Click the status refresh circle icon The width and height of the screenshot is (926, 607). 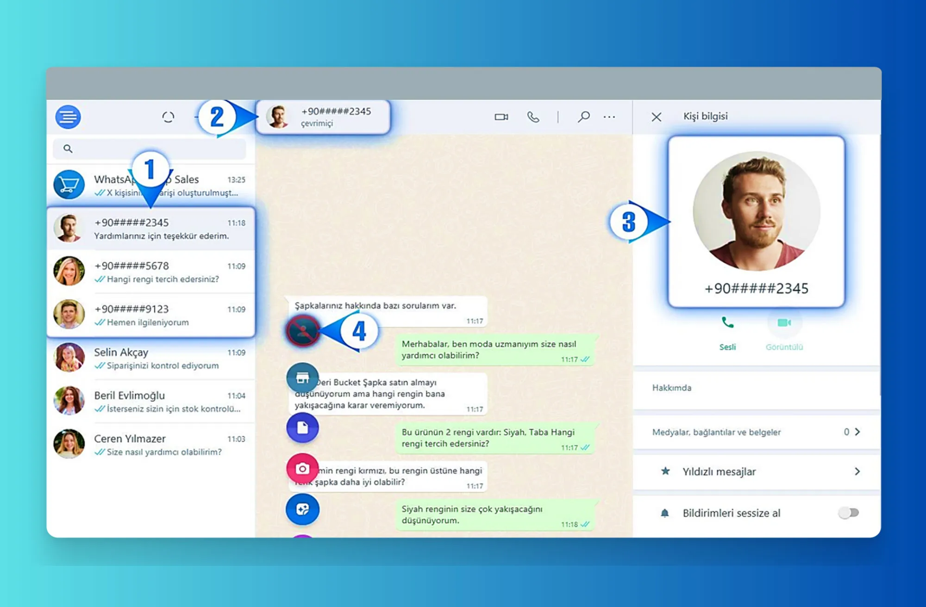point(168,117)
